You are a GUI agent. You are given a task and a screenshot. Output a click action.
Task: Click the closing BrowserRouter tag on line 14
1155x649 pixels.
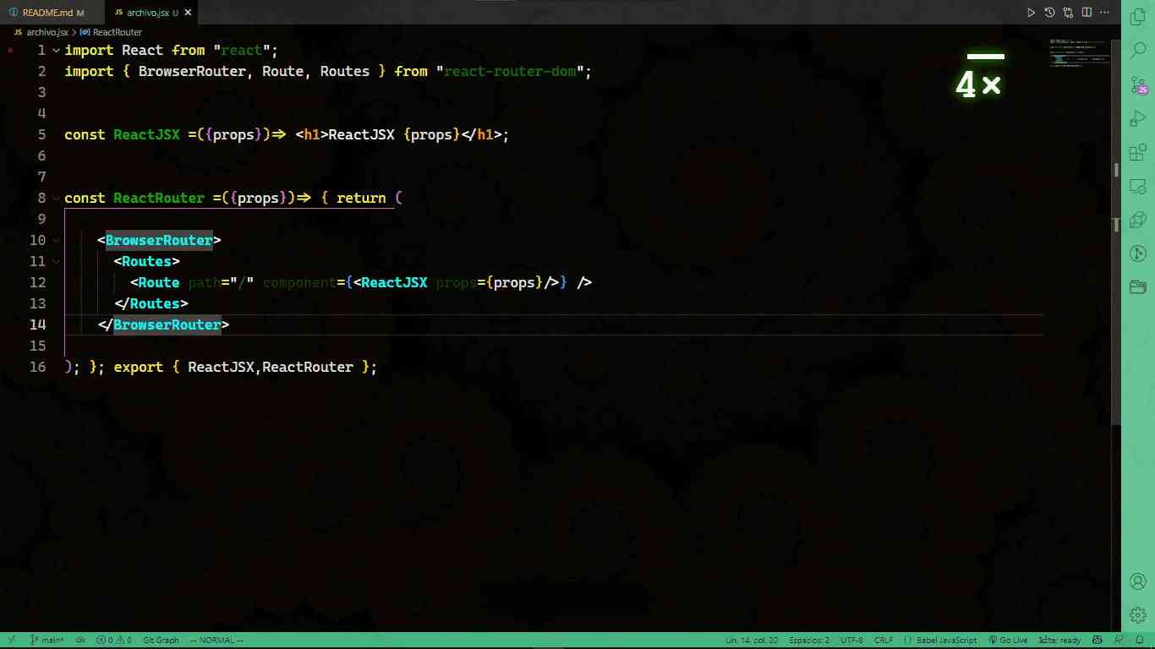167,325
